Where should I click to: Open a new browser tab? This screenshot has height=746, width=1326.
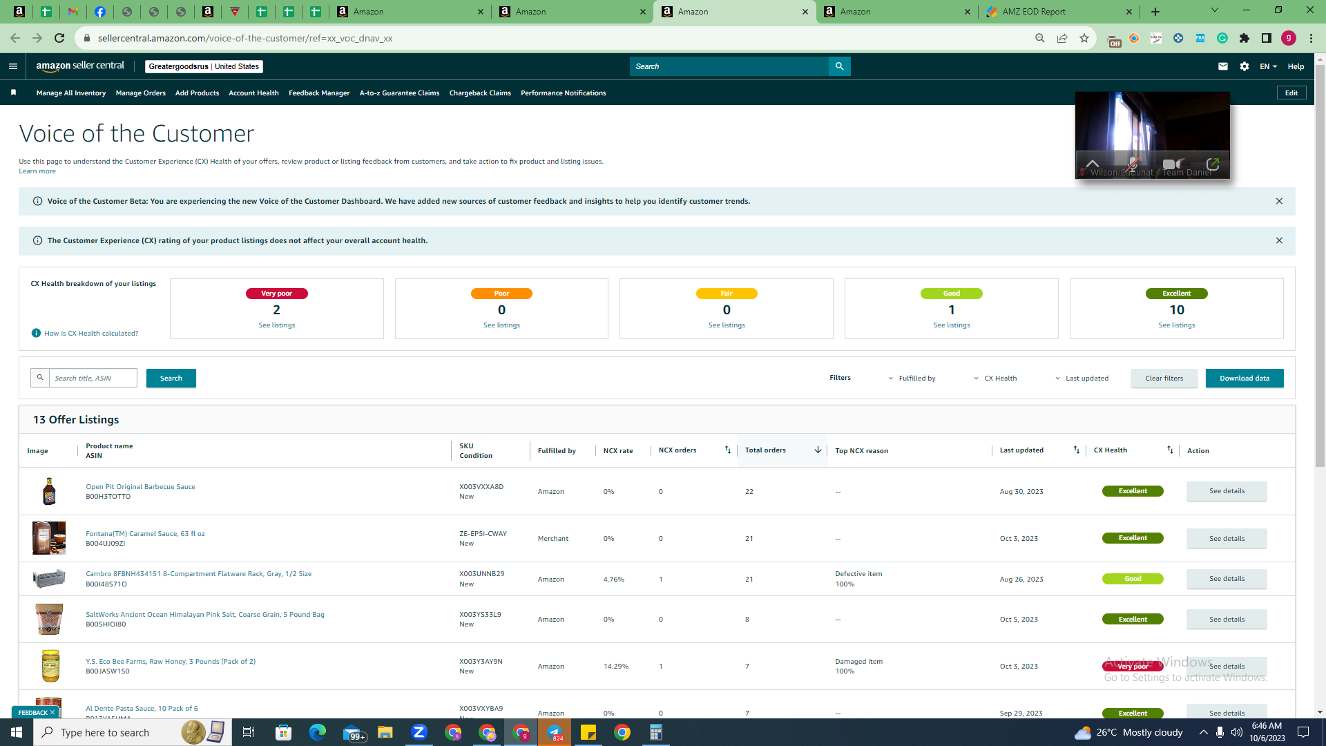[1155, 12]
